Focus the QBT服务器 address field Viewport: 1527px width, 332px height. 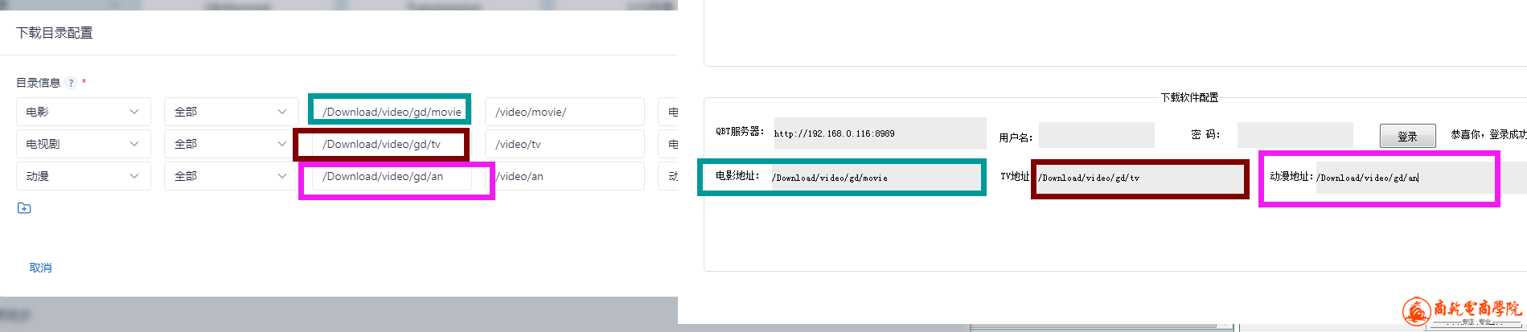[x=879, y=133]
